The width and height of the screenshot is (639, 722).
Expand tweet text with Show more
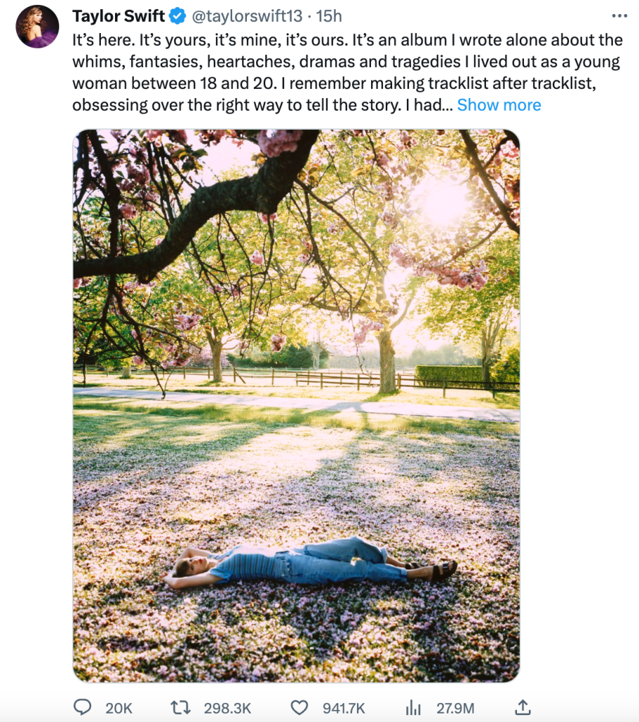coord(499,105)
